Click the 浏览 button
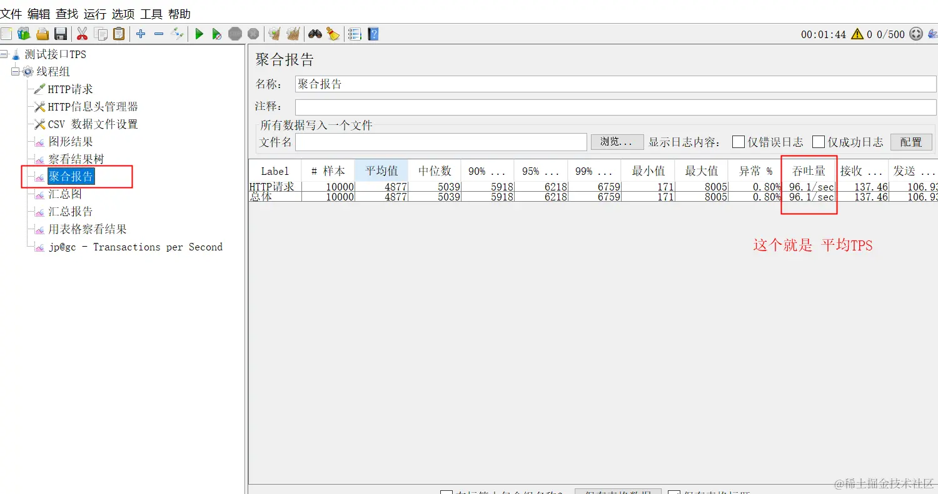Viewport: 938px width, 494px height. pyautogui.click(x=617, y=142)
